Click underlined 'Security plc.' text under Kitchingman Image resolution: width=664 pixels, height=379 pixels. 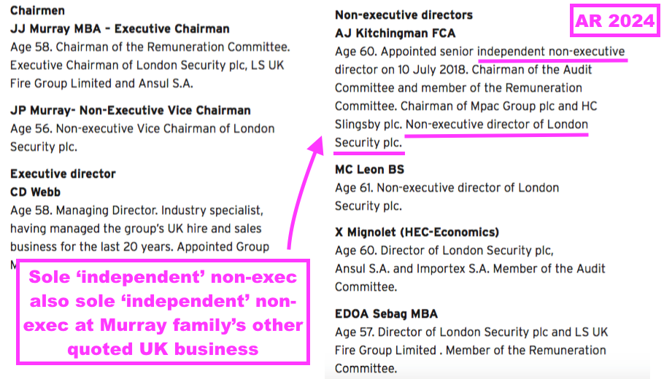[368, 143]
